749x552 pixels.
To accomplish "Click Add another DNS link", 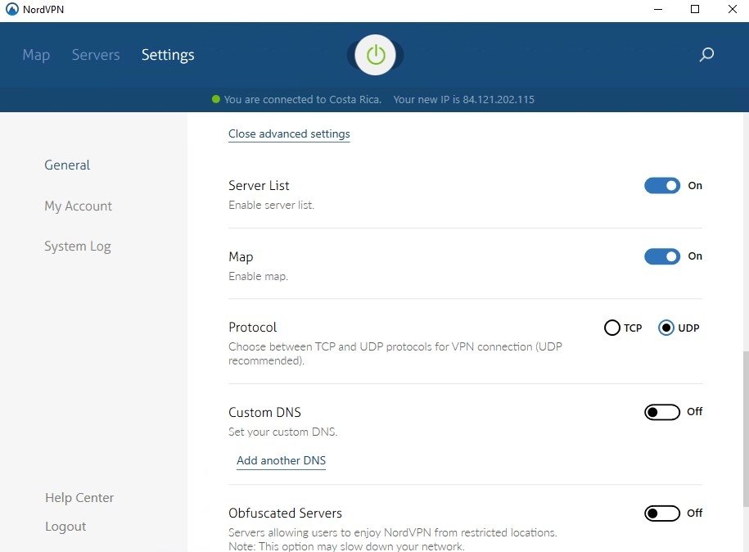I will (281, 460).
